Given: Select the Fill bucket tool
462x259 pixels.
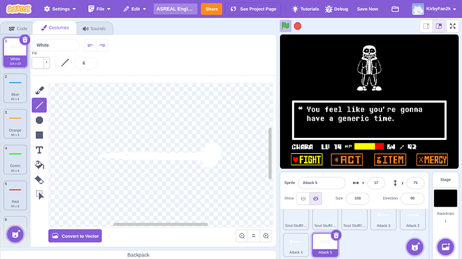Looking at the screenshot, I should click(x=40, y=165).
